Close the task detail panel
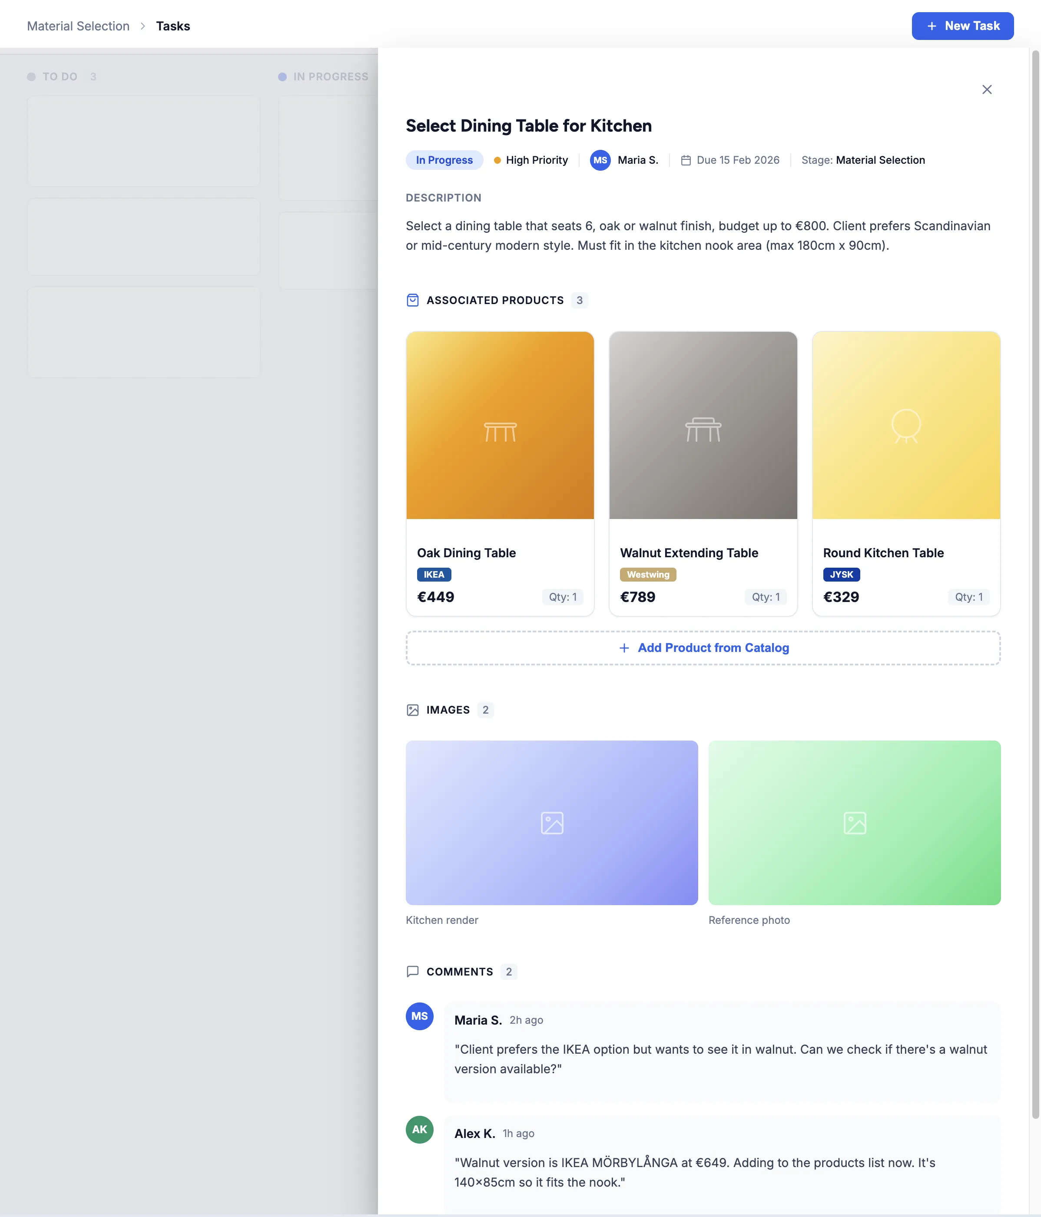The width and height of the screenshot is (1041, 1217). (986, 89)
